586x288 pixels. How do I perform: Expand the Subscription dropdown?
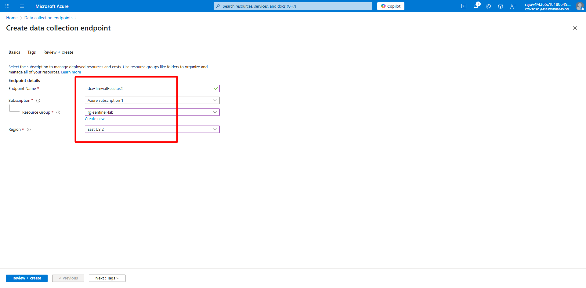pos(152,100)
